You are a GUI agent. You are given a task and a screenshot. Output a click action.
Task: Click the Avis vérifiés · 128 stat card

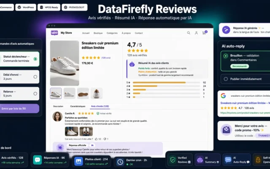pyautogui.click(x=13, y=160)
